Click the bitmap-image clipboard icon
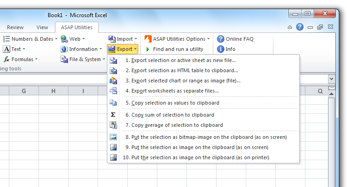 pyautogui.click(x=113, y=137)
